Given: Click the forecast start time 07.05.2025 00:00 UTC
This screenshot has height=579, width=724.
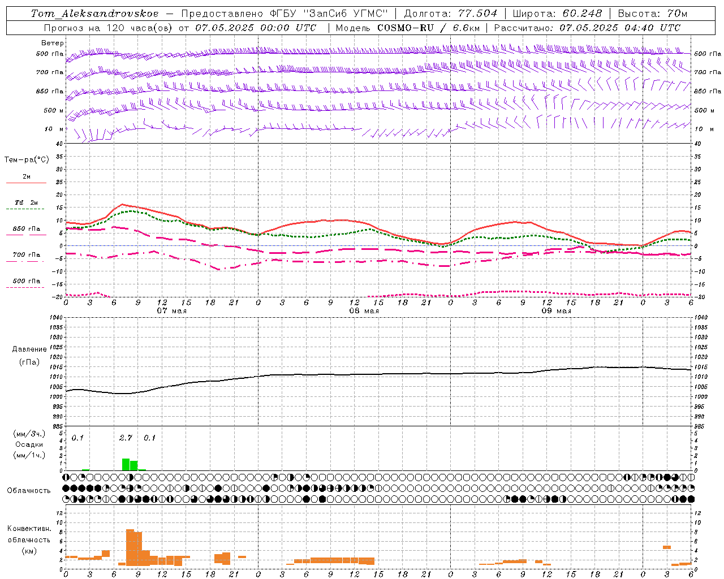Looking at the screenshot, I should tap(256, 28).
